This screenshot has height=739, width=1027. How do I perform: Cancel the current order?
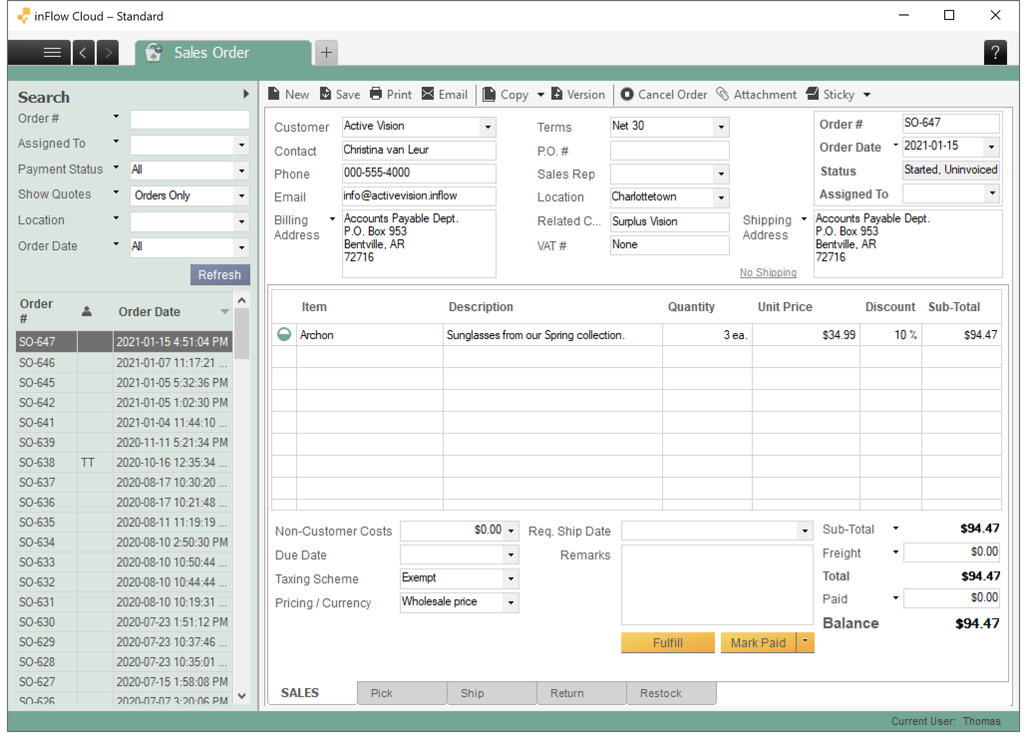coord(664,94)
